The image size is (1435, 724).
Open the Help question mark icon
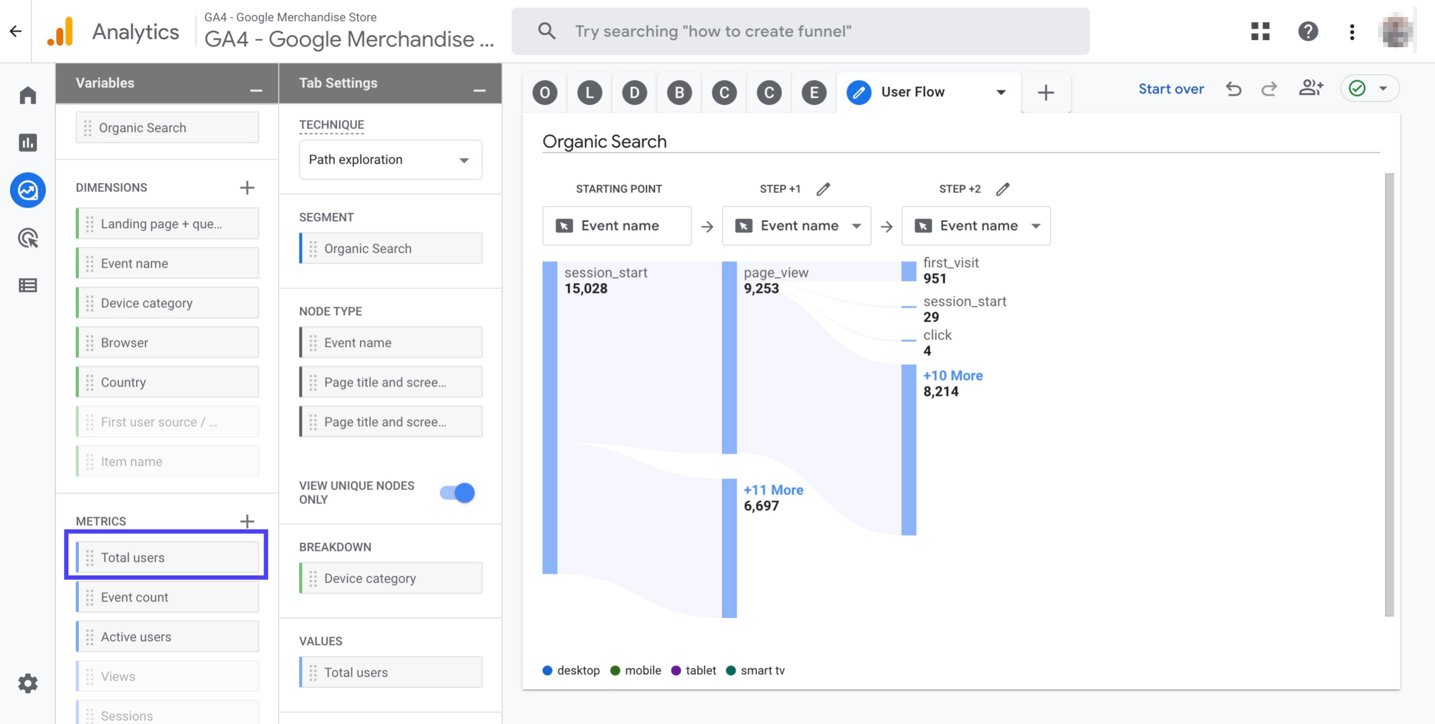tap(1308, 31)
